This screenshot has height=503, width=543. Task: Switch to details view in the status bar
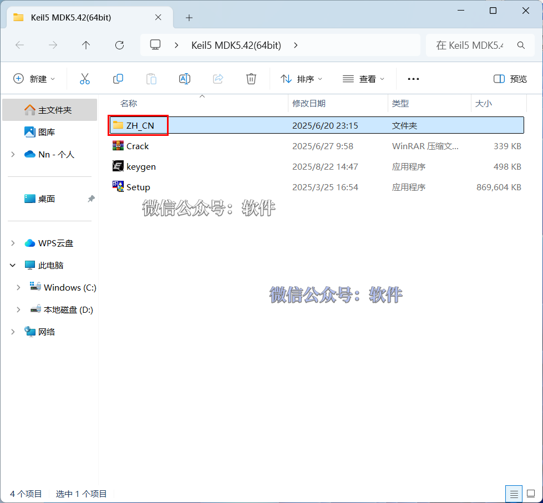click(x=514, y=494)
